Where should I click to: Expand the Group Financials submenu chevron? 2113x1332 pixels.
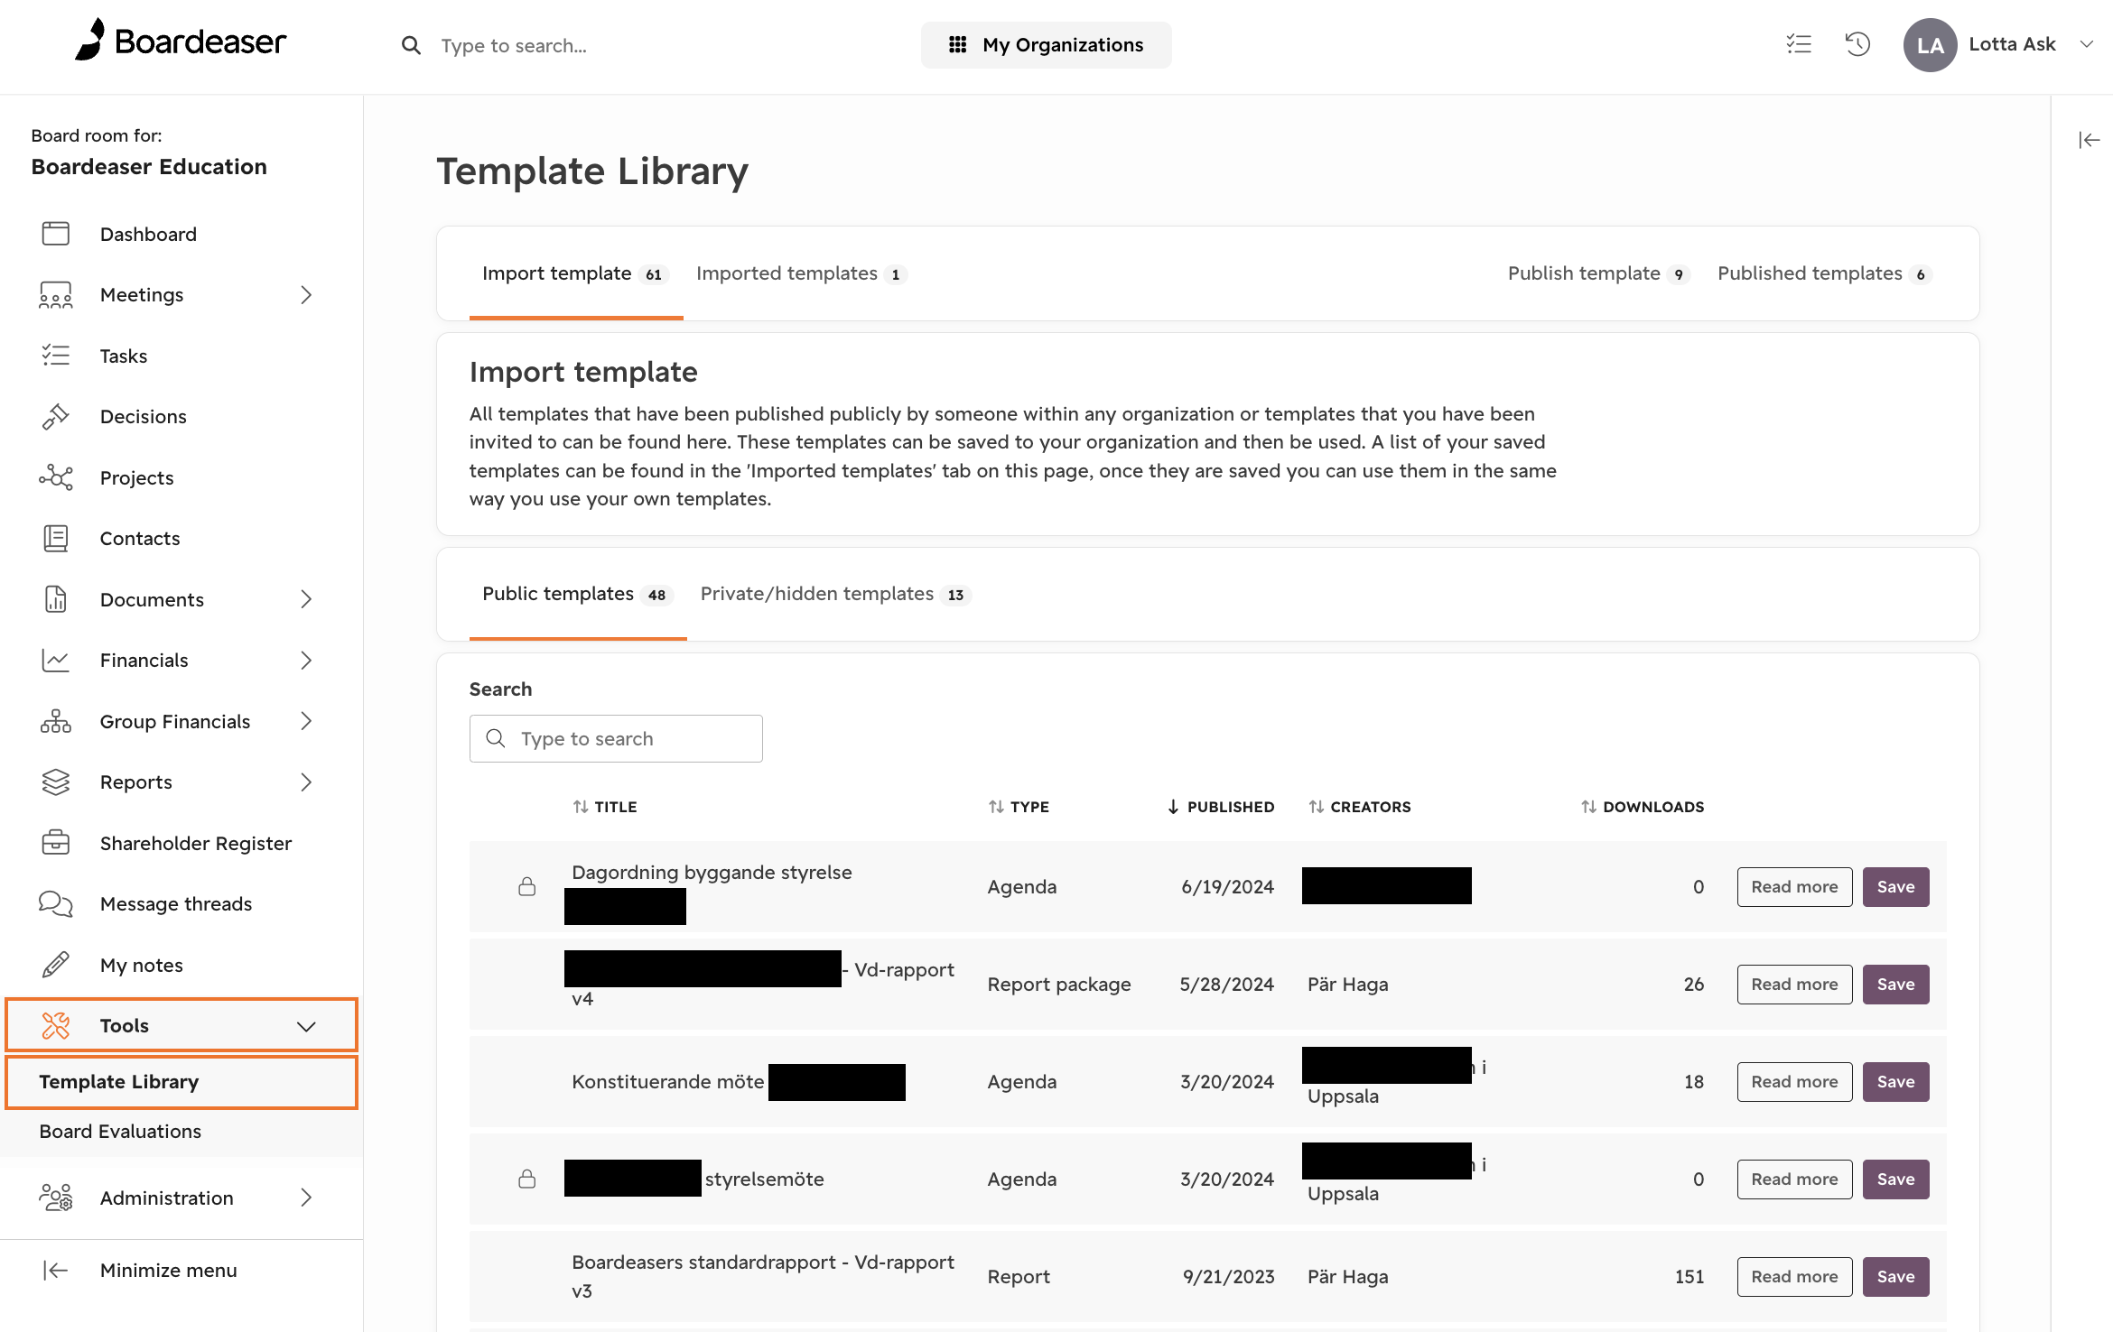point(307,721)
